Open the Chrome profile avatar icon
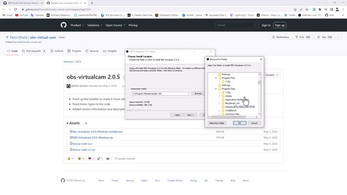Screen dimensions: 347x195 tap(337, 10)
